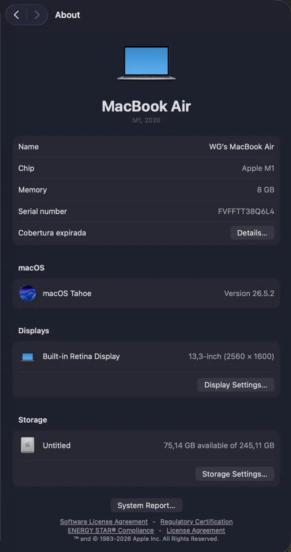This screenshot has width=291, height=552.
Task: Click the M1, 2020 model subtitle
Action: (146, 120)
